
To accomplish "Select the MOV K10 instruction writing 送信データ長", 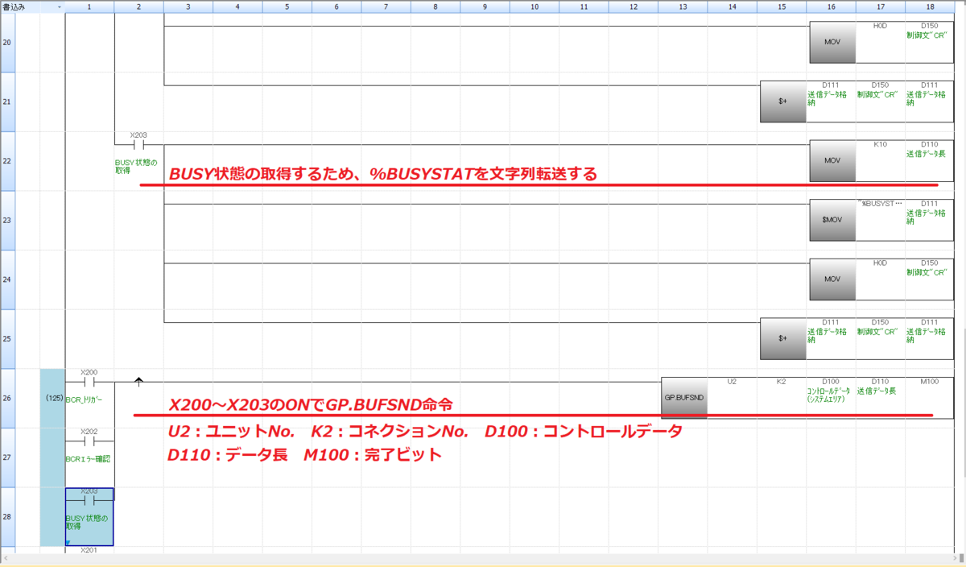I will [x=832, y=160].
